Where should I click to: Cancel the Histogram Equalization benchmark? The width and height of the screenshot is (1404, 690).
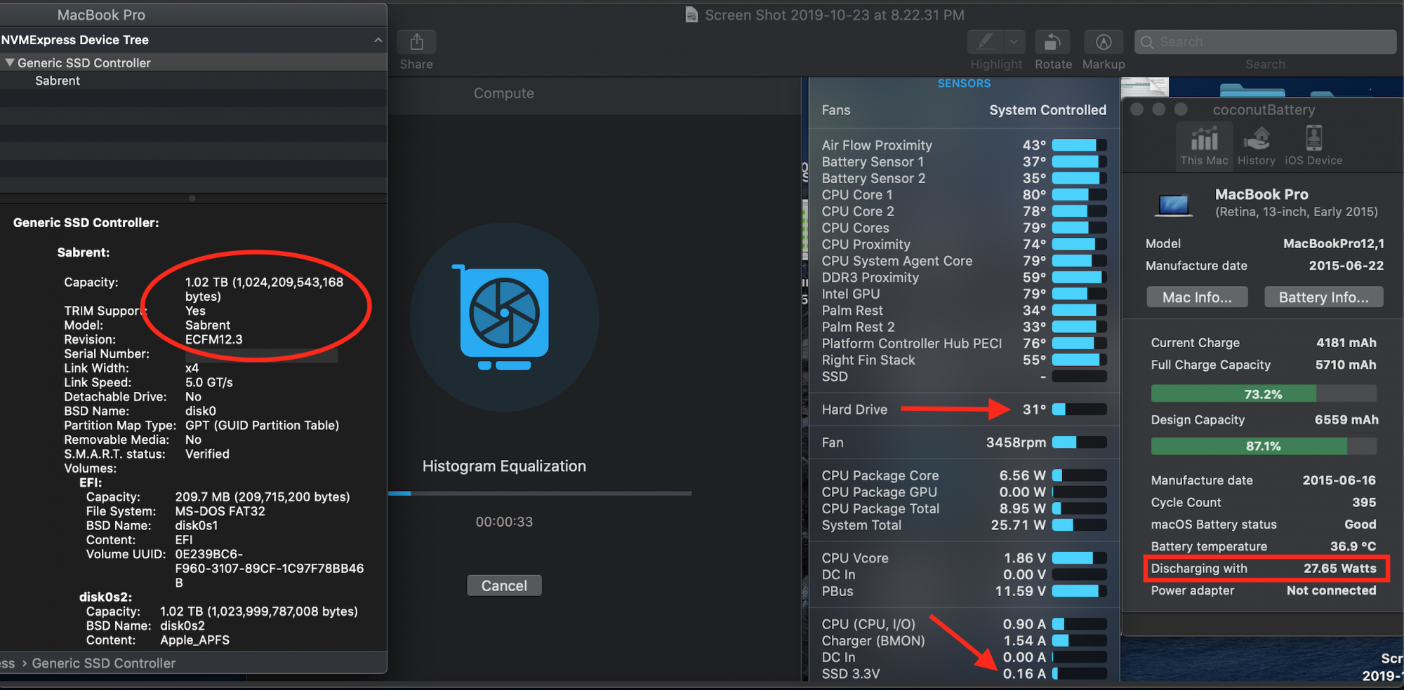tap(504, 586)
